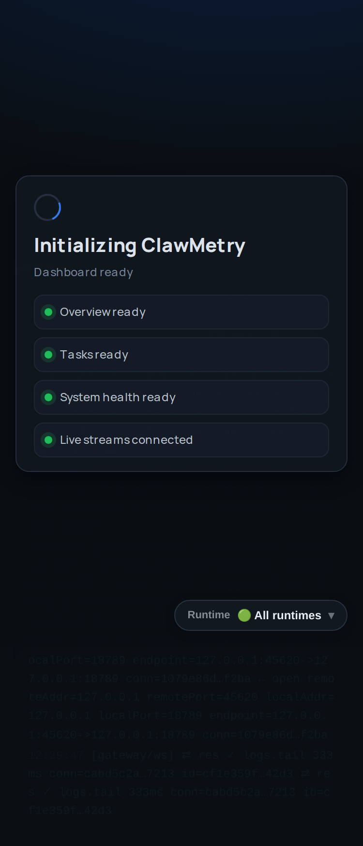The height and width of the screenshot is (846, 363).
Task: Click the green dot beside Overview ready
Action: point(48,312)
